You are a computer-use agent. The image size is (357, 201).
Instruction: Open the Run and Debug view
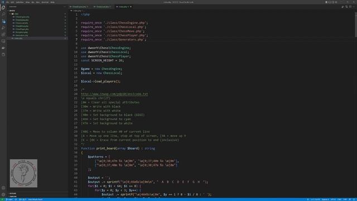pos(3,28)
